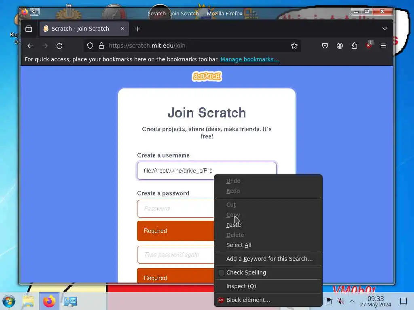The width and height of the screenshot is (414, 310).
Task: Choose Inspect (Q) from the context menu
Action: point(268,286)
